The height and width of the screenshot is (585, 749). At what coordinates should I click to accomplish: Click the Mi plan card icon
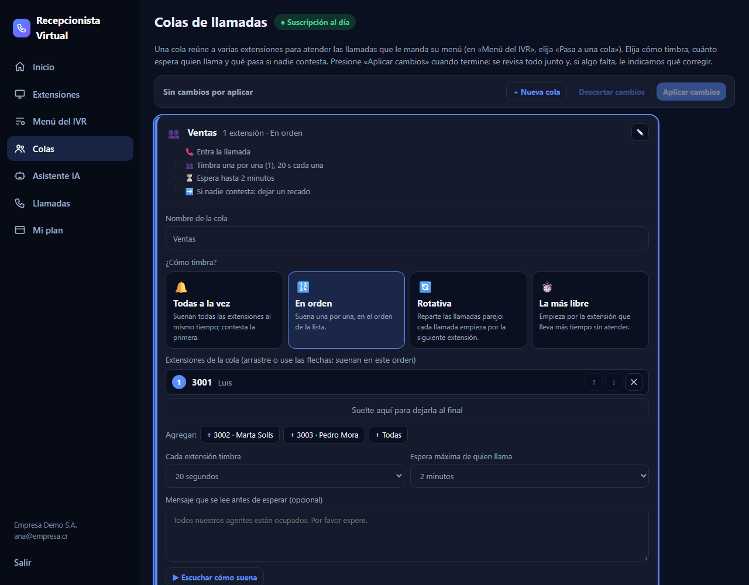point(20,230)
